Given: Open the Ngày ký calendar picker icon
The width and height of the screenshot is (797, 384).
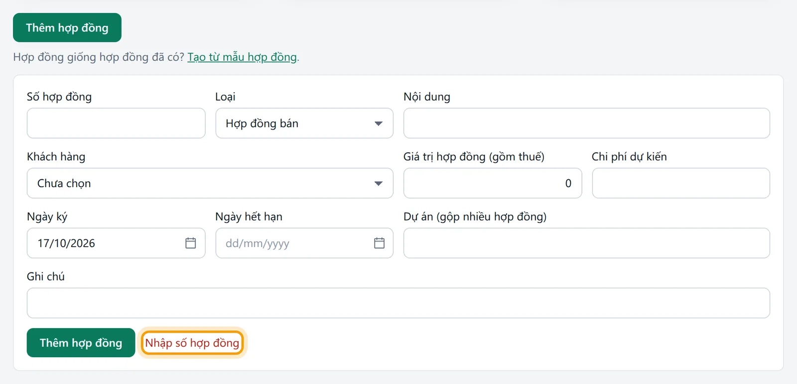Looking at the screenshot, I should coord(190,243).
